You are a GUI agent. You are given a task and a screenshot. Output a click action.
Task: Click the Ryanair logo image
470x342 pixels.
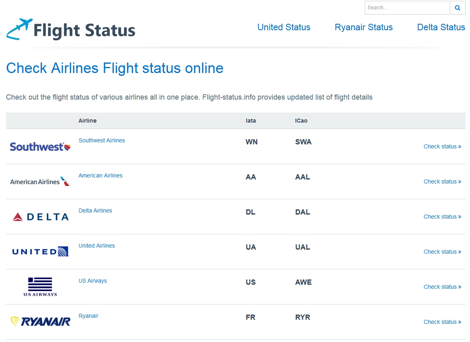click(x=40, y=321)
